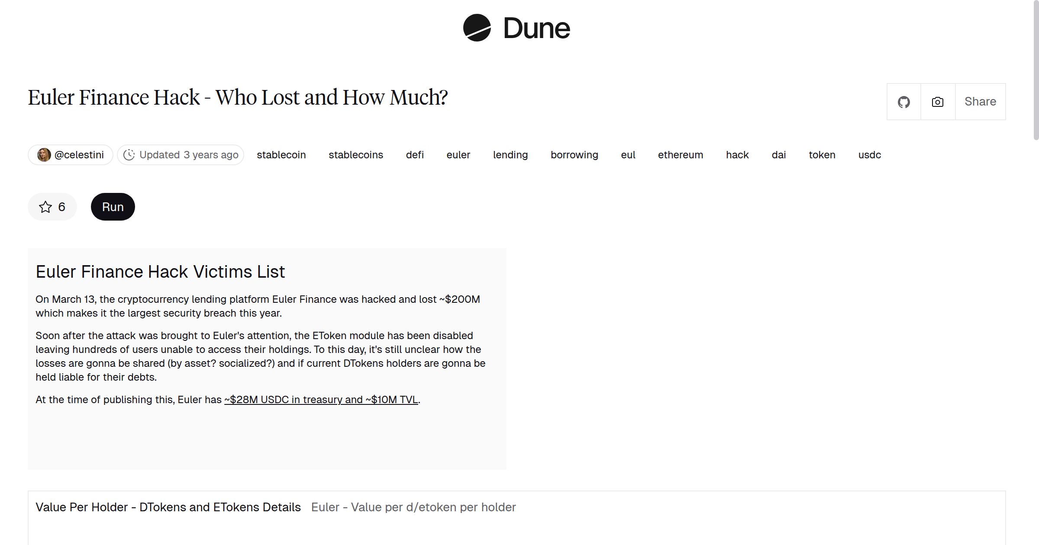Select the borrowing tag
The height and width of the screenshot is (545, 1039).
tap(574, 155)
